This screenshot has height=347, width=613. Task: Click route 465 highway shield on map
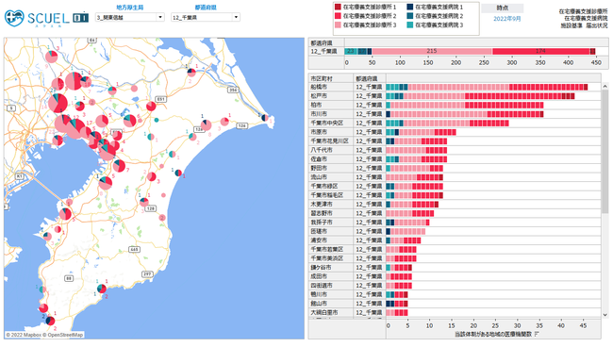(134, 249)
